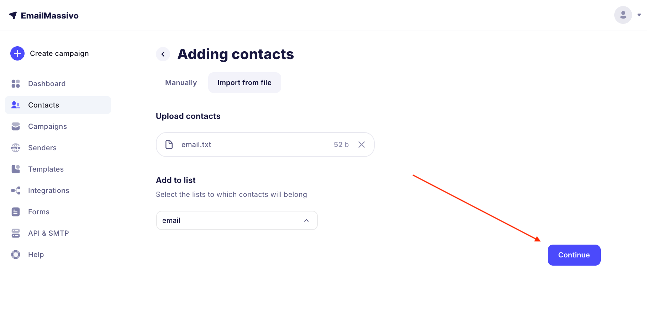Screen dimensions: 647x324
Task: Switch to the Manually tab
Action: (x=181, y=83)
